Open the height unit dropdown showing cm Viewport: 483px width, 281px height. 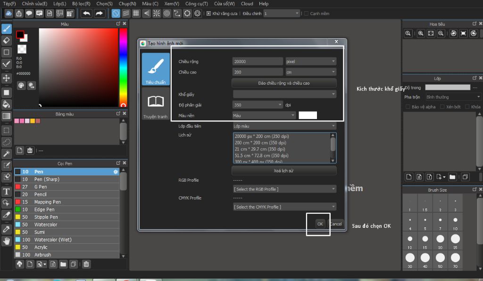click(311, 72)
